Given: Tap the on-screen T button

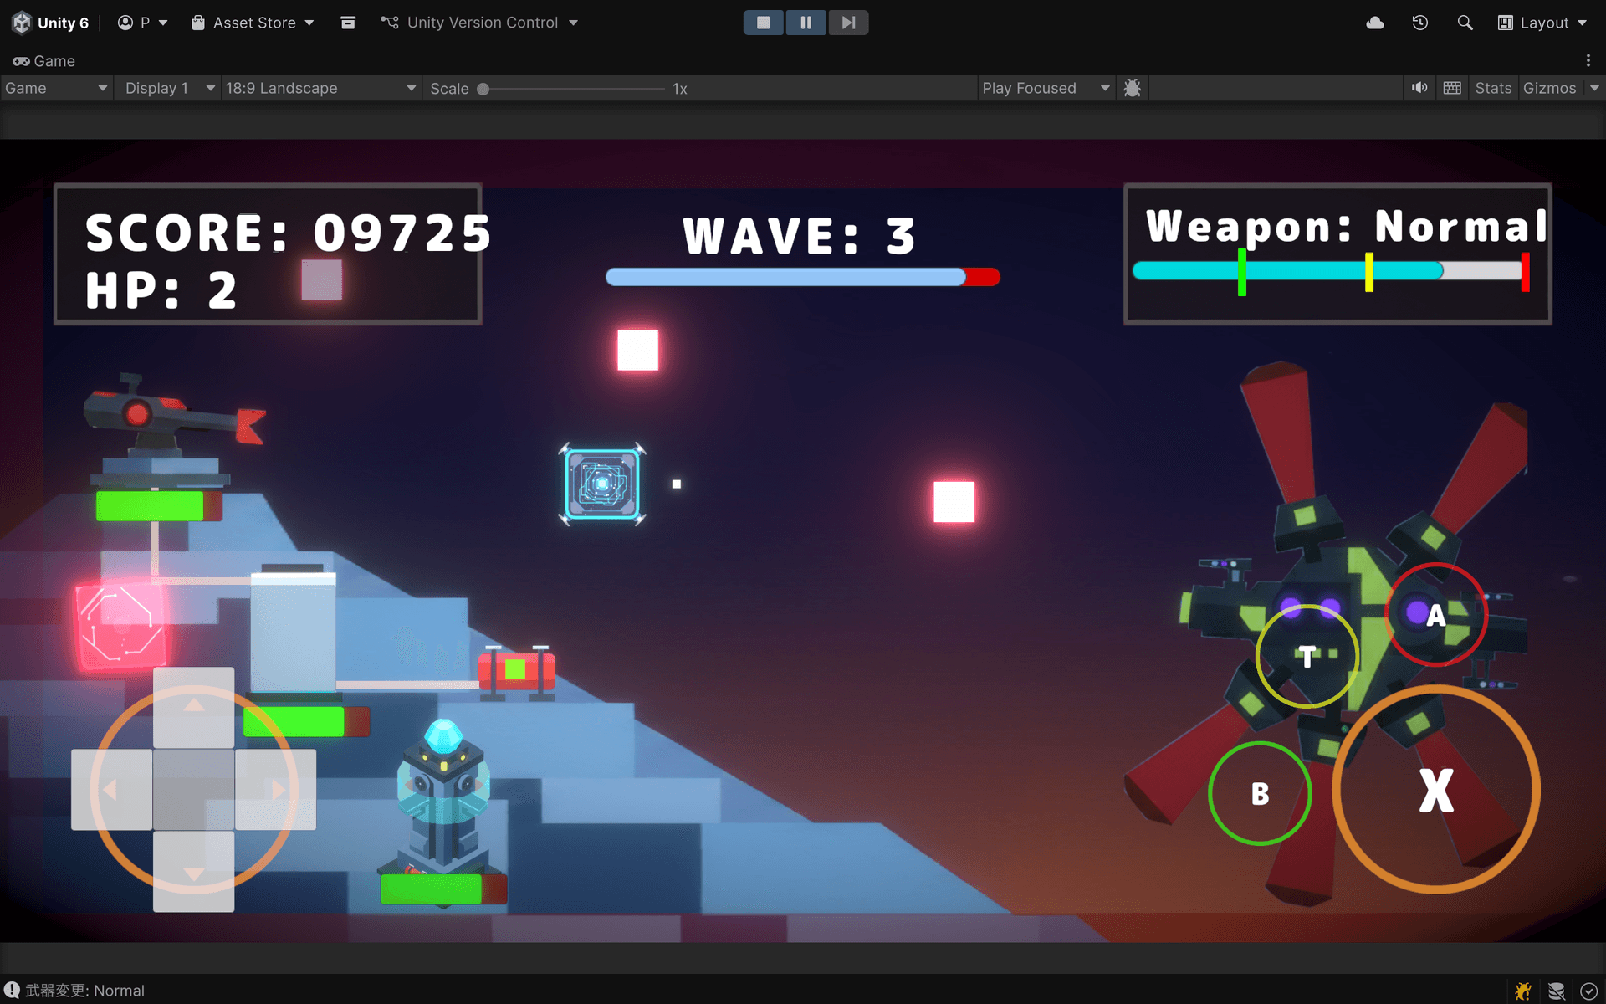Looking at the screenshot, I should (x=1307, y=657).
